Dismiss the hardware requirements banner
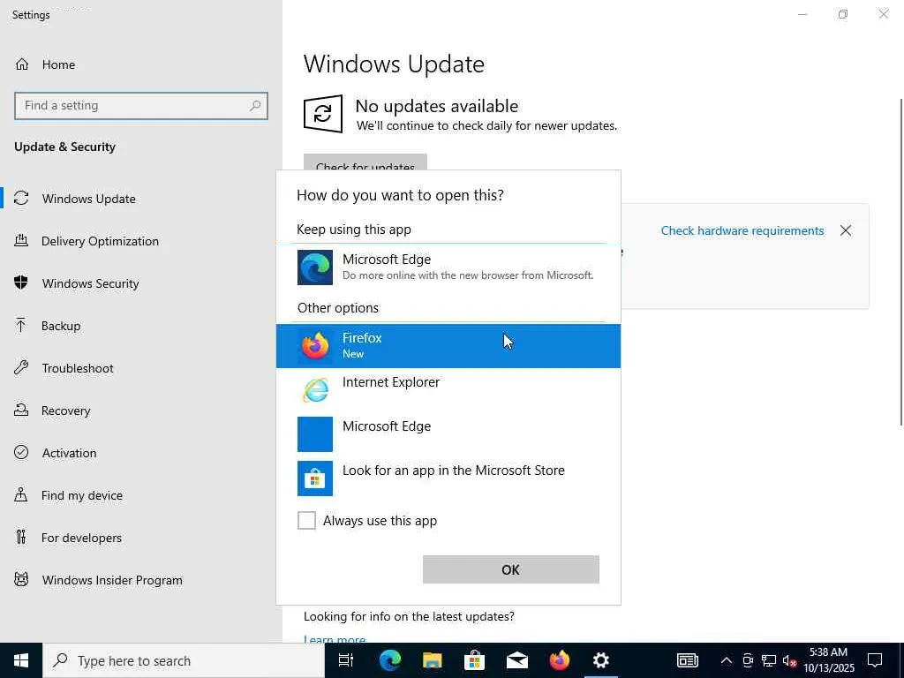 click(846, 230)
